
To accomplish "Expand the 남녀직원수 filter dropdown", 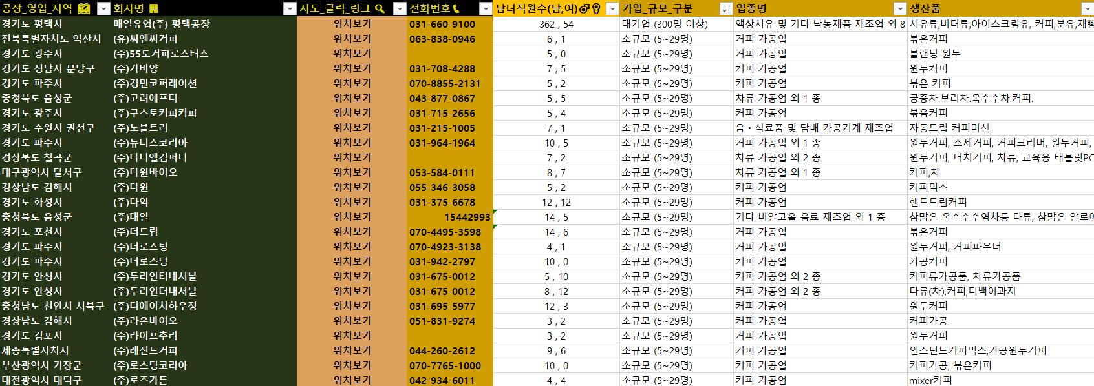I will coord(612,8).
